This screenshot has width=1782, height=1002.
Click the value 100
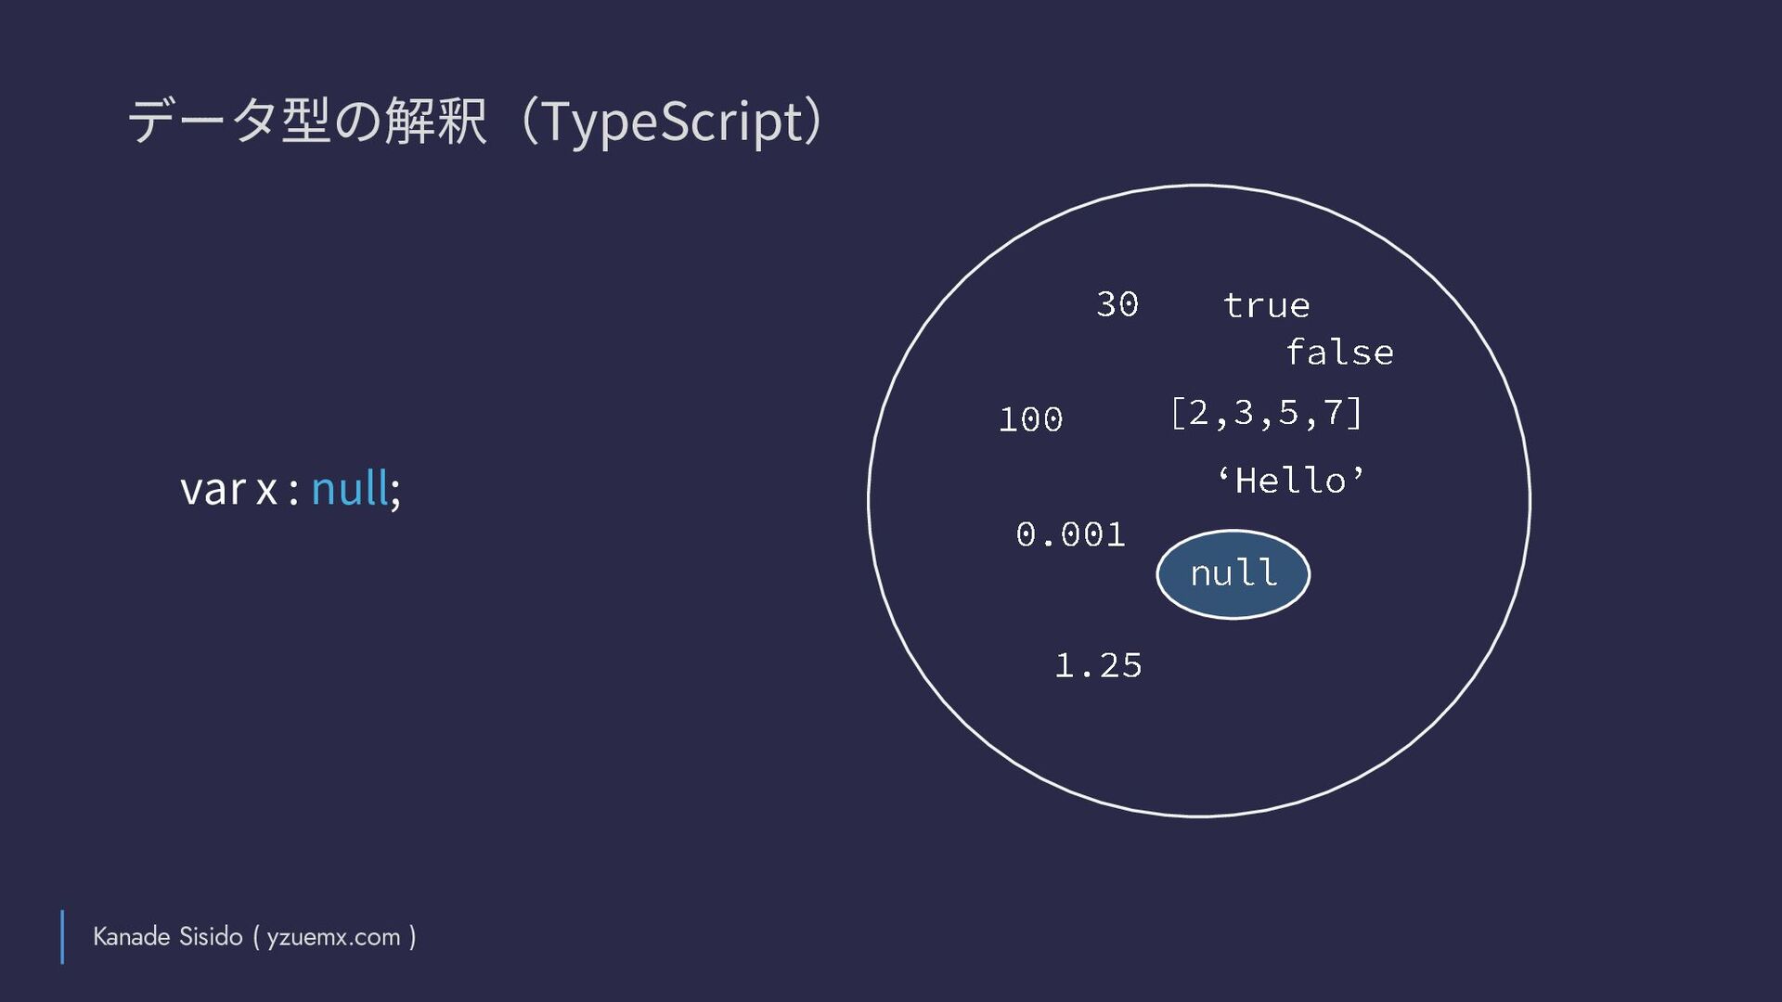[x=1030, y=419]
